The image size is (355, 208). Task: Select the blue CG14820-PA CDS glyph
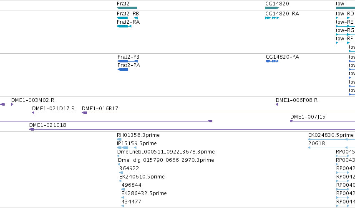click(272, 61)
